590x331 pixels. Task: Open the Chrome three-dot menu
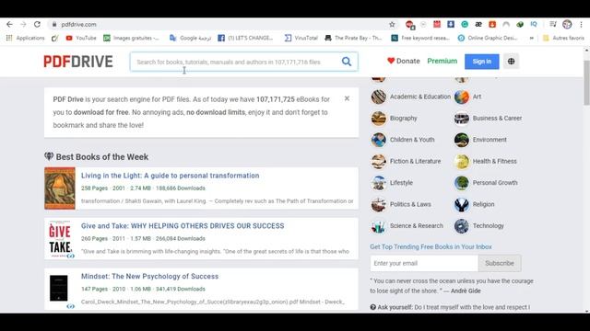[x=582, y=25]
